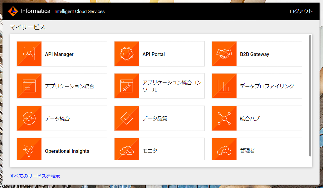Click すべてのサービスを表示 link
The width and height of the screenshot is (323, 188).
(35, 176)
